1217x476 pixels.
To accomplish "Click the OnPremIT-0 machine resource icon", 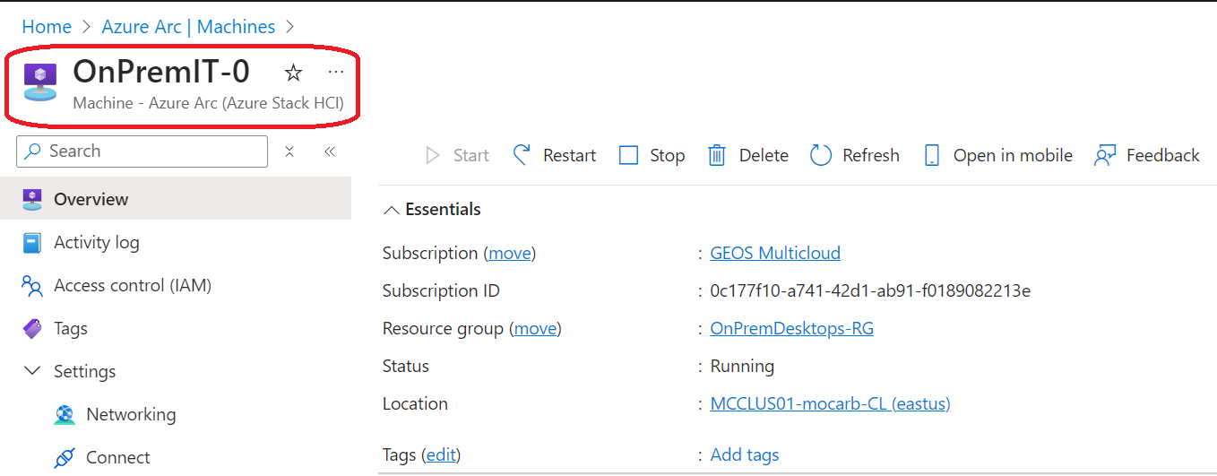I will [40, 82].
